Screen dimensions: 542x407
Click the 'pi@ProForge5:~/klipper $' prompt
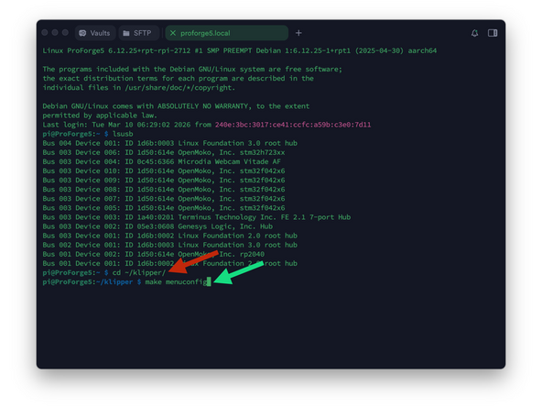click(x=92, y=282)
